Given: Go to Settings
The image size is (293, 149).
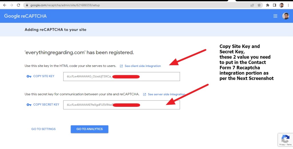Looking at the screenshot, I should (43, 129).
